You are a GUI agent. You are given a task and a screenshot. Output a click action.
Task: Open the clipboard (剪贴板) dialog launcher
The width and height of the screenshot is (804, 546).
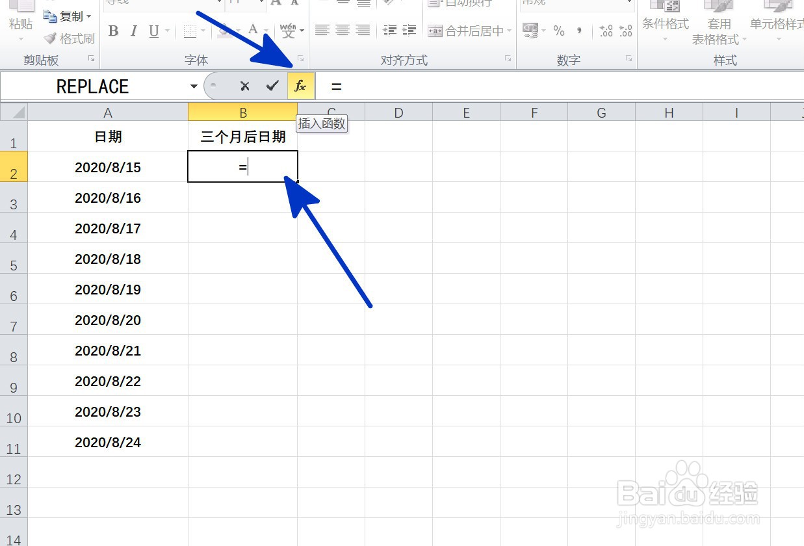(x=91, y=59)
